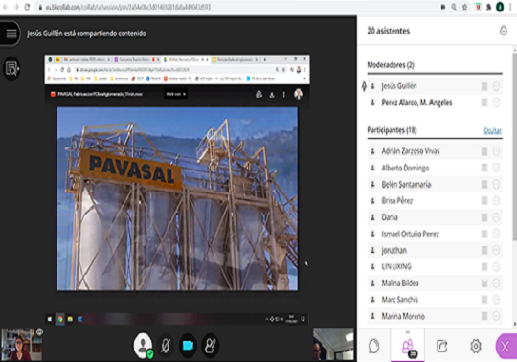
Task: Open the browser zoom magnifier icon
Action: [x=454, y=7]
